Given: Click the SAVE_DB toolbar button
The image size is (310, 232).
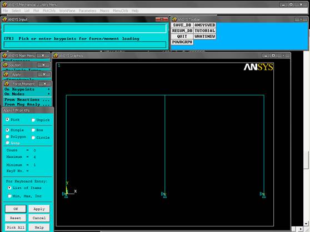Looking at the screenshot, I should click(182, 25).
